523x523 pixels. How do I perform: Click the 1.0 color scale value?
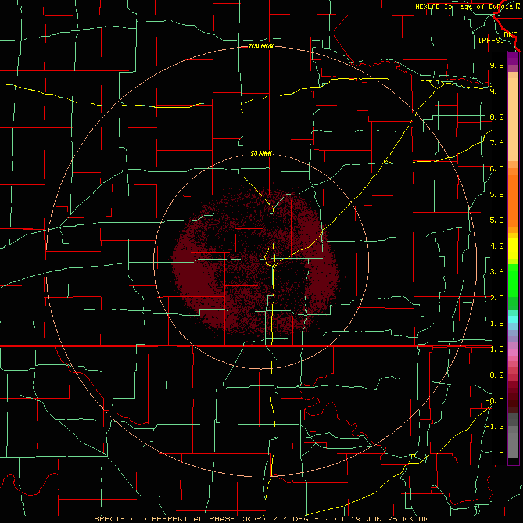[x=497, y=349]
